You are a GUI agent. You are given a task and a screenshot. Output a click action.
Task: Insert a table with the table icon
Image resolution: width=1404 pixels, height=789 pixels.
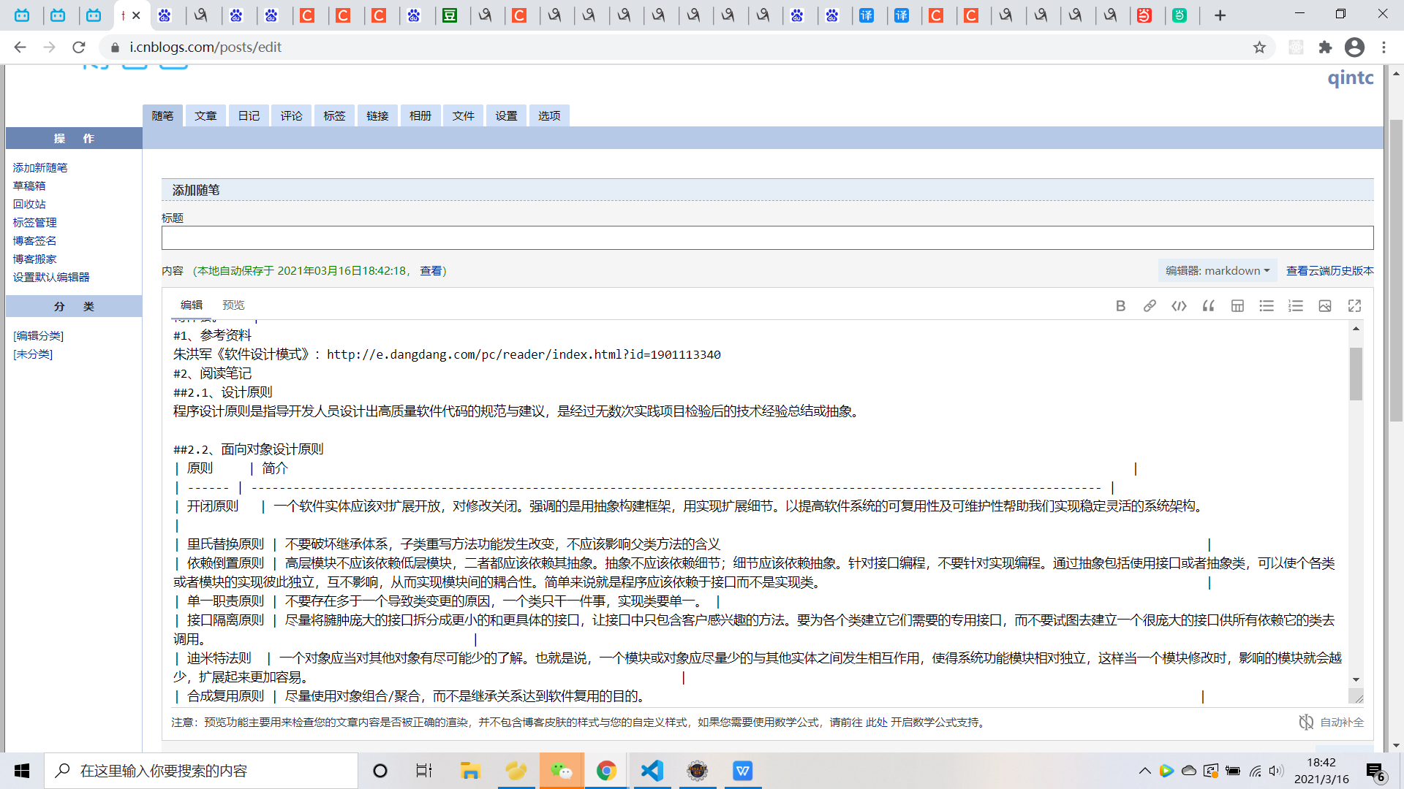tap(1237, 306)
